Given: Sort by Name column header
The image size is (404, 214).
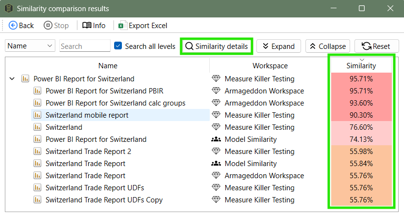Looking at the screenshot, I should pyautogui.click(x=108, y=66).
